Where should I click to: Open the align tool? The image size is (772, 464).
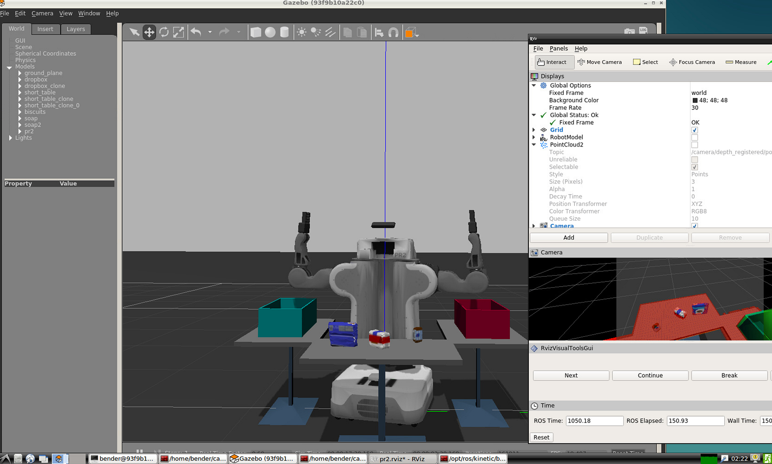pyautogui.click(x=379, y=32)
